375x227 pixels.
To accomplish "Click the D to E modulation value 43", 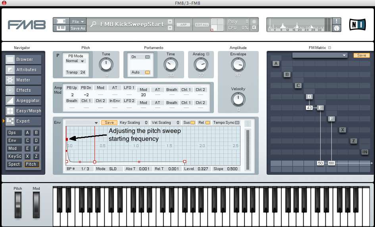I will tap(309, 108).
